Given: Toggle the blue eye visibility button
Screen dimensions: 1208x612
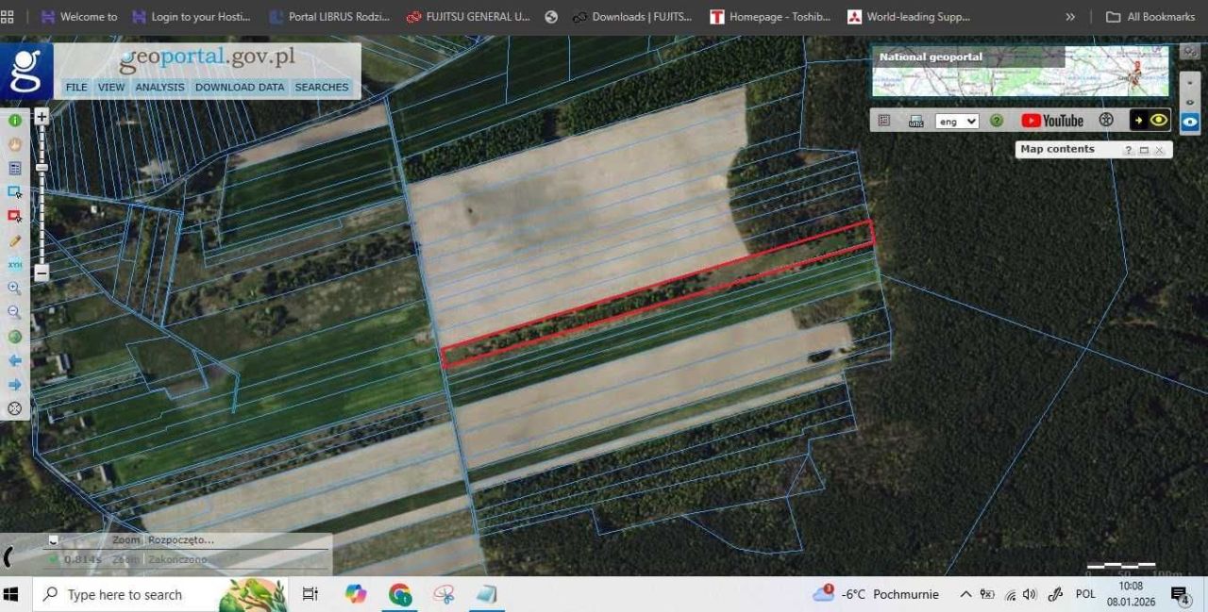Looking at the screenshot, I should 1190,122.
